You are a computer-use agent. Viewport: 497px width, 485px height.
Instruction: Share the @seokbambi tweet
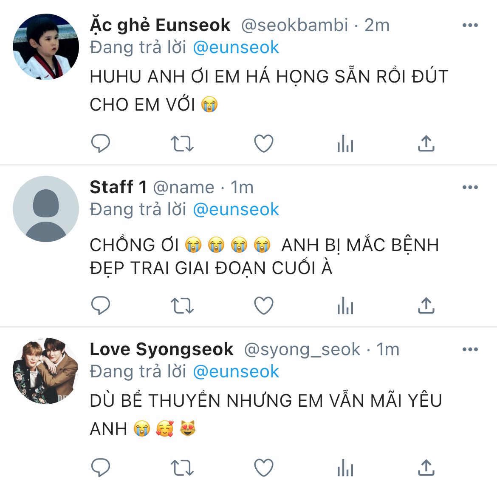click(426, 143)
